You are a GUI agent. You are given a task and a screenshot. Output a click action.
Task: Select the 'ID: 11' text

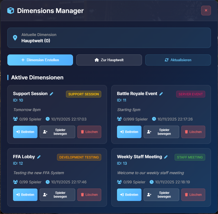tap(122, 100)
